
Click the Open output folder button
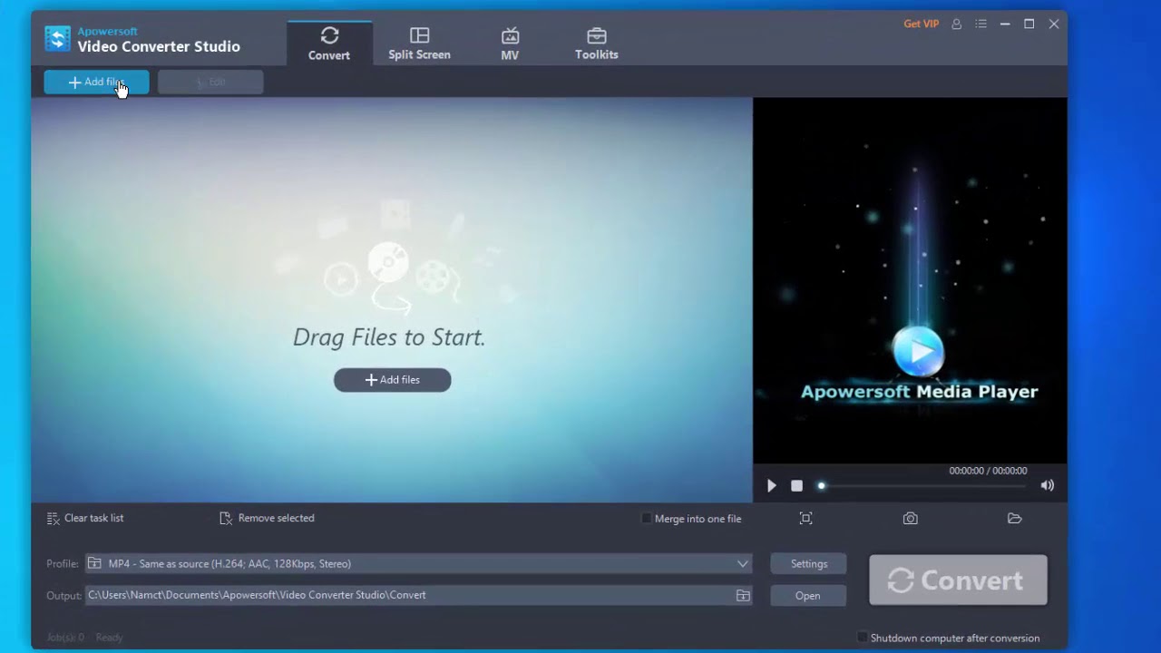pos(808,596)
